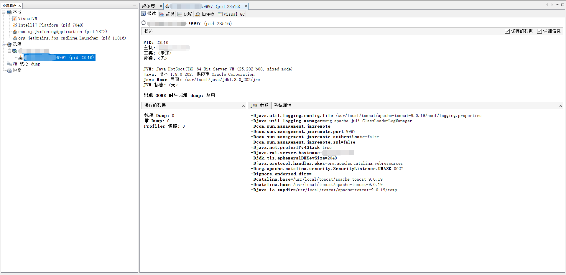This screenshot has width=566, height=275.
Task: Select the VisualVM tree label
Action: 27,19
